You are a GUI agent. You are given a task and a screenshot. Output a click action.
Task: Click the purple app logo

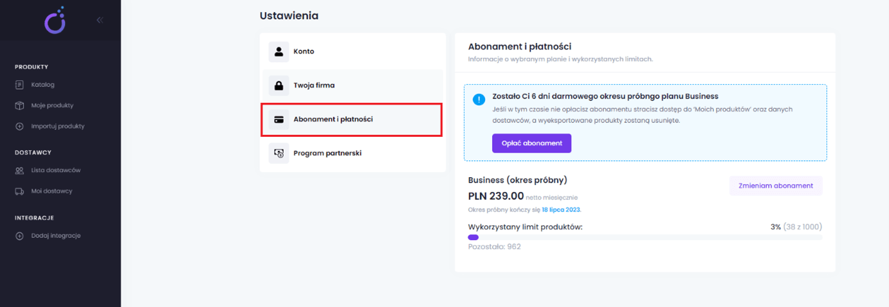(x=55, y=20)
